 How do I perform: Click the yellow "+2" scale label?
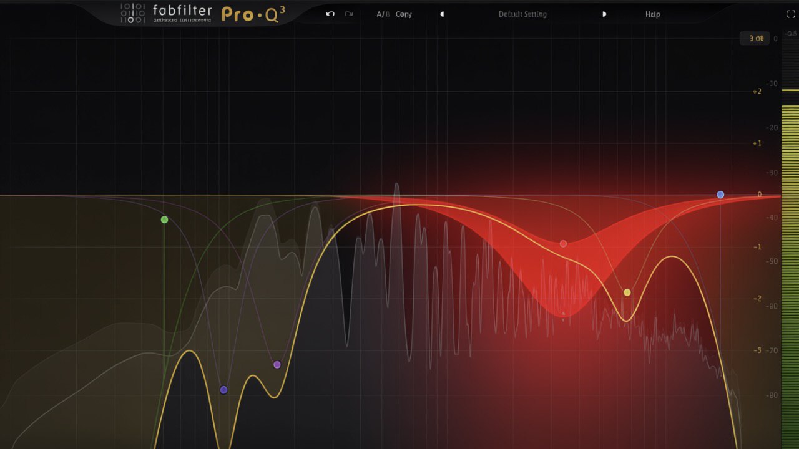pyautogui.click(x=757, y=92)
